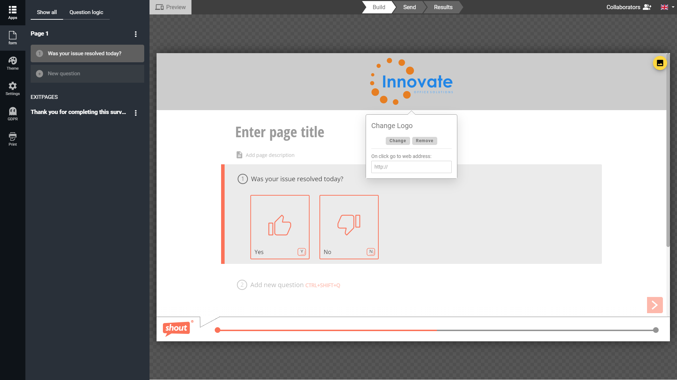Click the Y shortcut key badge
Screen dimensions: 677x380
302,252
